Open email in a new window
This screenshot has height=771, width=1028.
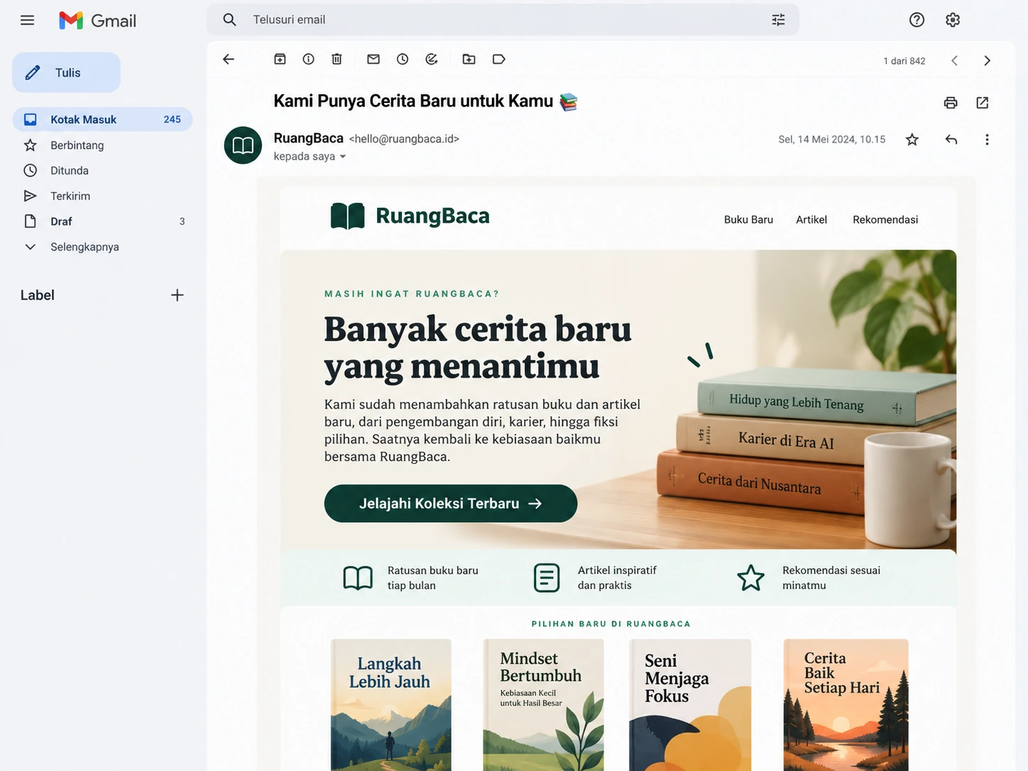(x=983, y=103)
